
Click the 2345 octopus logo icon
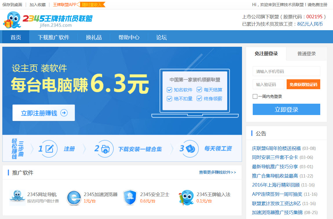[x=13, y=20]
